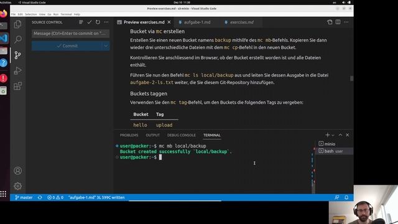398x224 pixels.
Task: Open the View menu
Action: coord(42,14)
